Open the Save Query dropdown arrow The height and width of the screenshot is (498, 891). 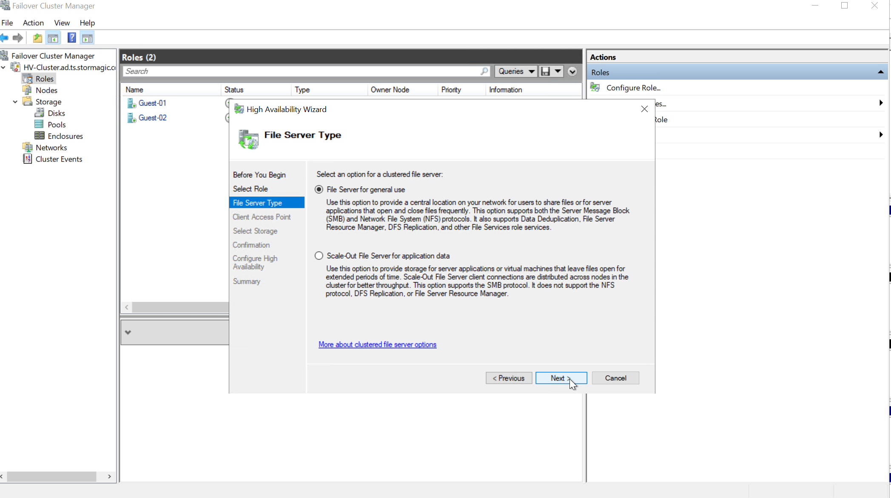558,71
